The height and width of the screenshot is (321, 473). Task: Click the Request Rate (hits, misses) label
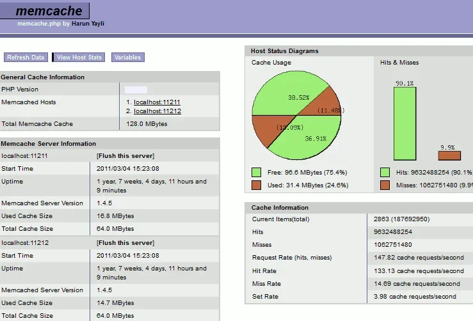pos(292,258)
